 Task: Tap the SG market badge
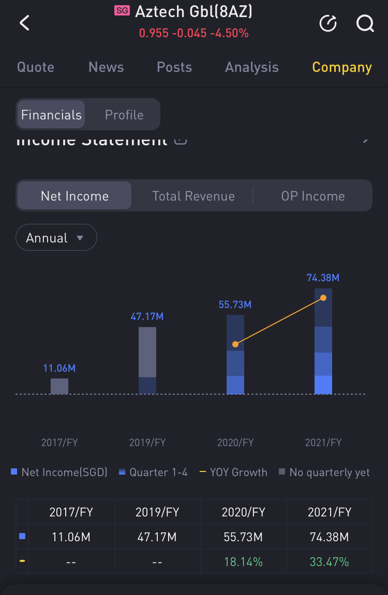coord(122,11)
